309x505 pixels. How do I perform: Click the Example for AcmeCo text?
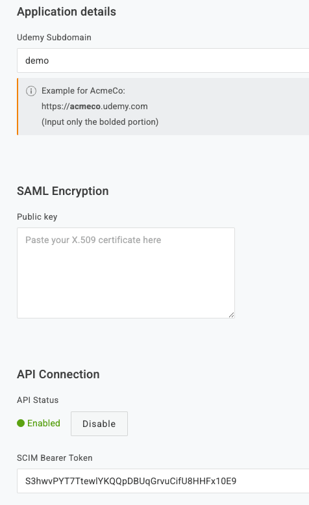click(83, 91)
